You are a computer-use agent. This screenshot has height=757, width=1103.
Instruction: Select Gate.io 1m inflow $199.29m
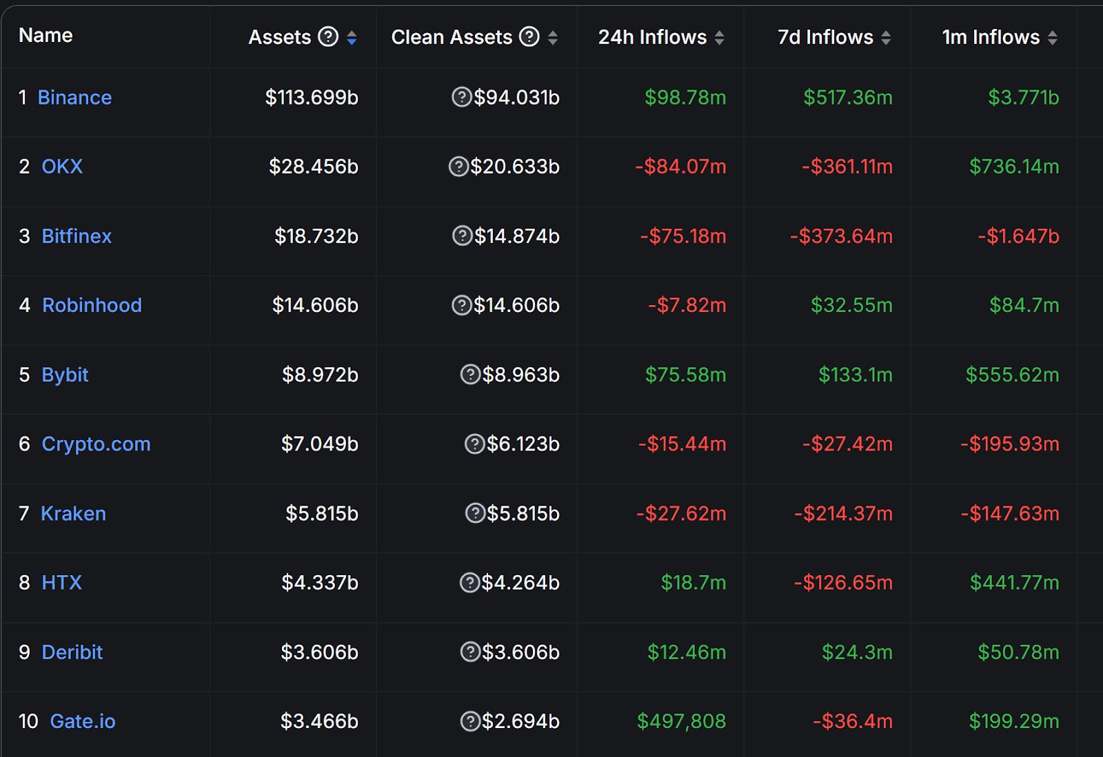click(x=1014, y=721)
